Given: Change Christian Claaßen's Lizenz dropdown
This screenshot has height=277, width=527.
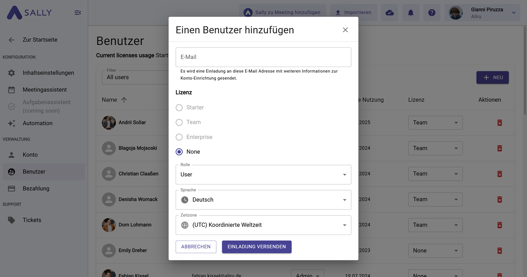Looking at the screenshot, I should (x=435, y=174).
